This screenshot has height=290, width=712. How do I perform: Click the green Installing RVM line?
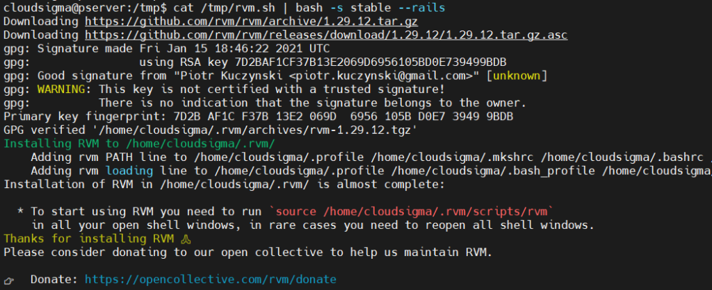[x=139, y=144]
